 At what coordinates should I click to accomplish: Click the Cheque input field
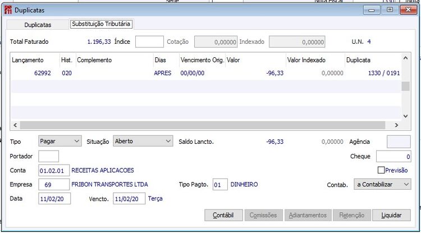[393, 157]
